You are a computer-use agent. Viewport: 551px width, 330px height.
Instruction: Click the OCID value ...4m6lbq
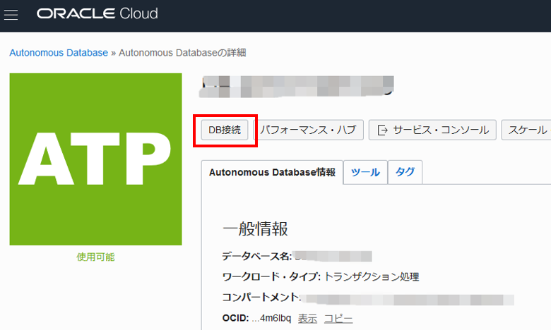tap(271, 318)
